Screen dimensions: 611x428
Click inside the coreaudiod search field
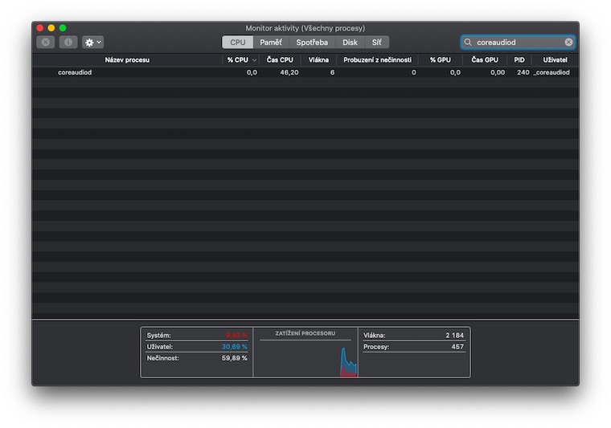[518, 42]
